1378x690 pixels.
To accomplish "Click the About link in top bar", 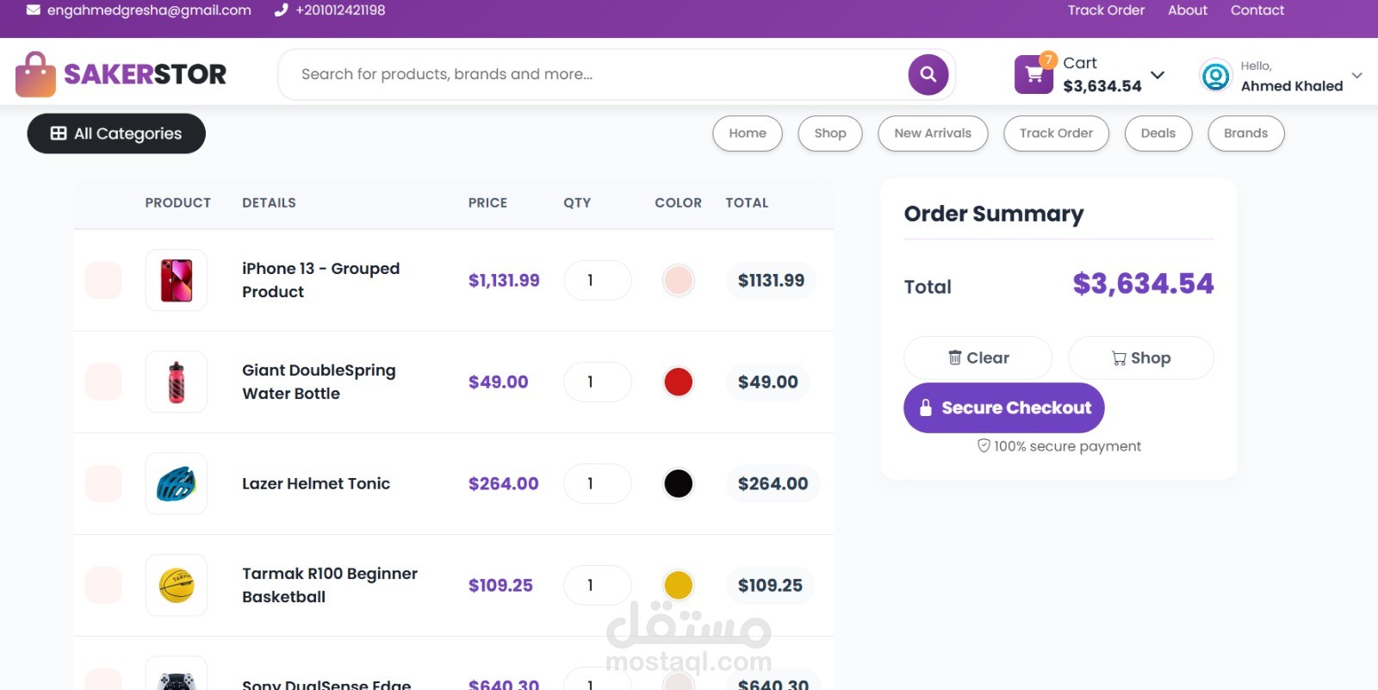I will pyautogui.click(x=1188, y=10).
